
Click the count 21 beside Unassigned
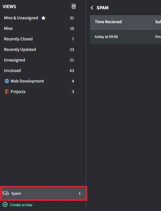pos(72,60)
